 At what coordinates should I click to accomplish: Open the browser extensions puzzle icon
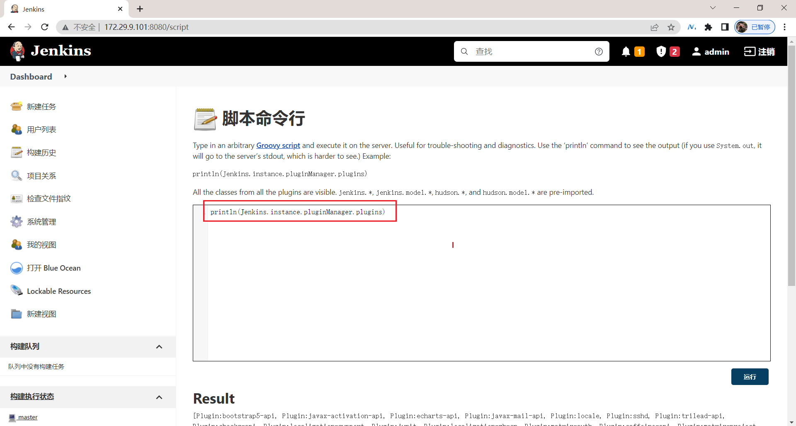[708, 27]
